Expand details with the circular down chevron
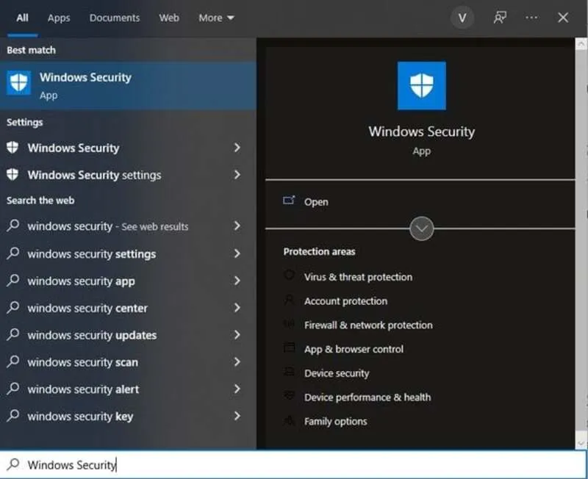 [421, 228]
